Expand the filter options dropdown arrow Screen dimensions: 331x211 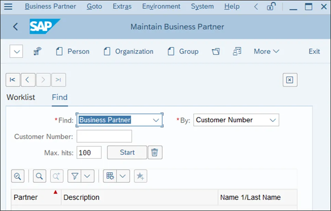[88, 176]
